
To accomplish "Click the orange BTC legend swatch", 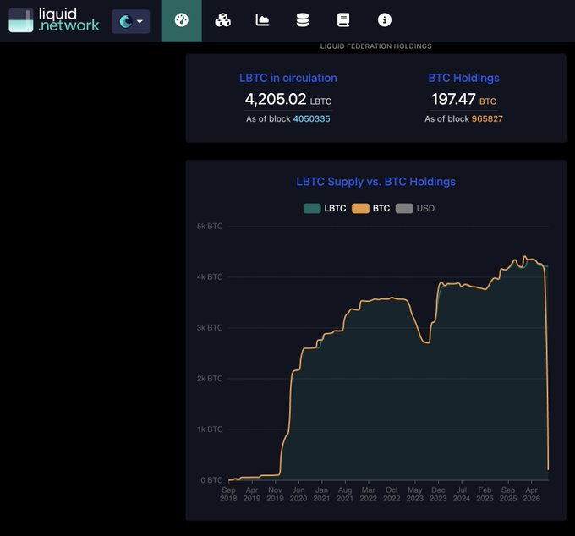I will pos(360,208).
